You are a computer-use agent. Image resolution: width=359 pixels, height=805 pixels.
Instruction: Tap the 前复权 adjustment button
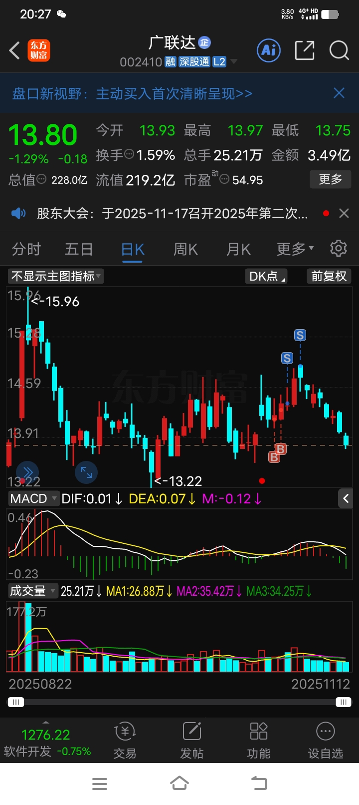[x=329, y=276]
